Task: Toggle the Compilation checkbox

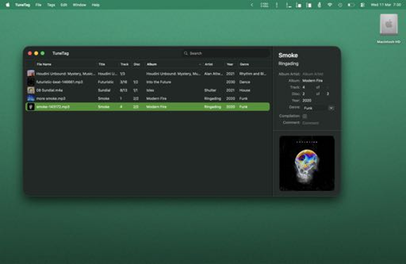Action: tap(304, 116)
